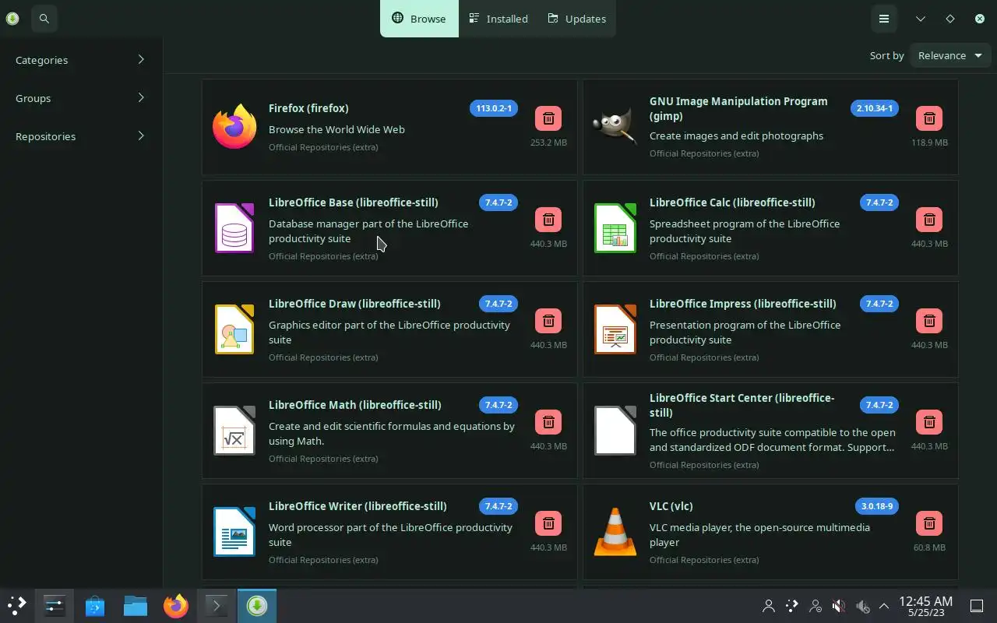
Task: Uninstall LibreOffice Base via trash icon
Action: (548, 220)
